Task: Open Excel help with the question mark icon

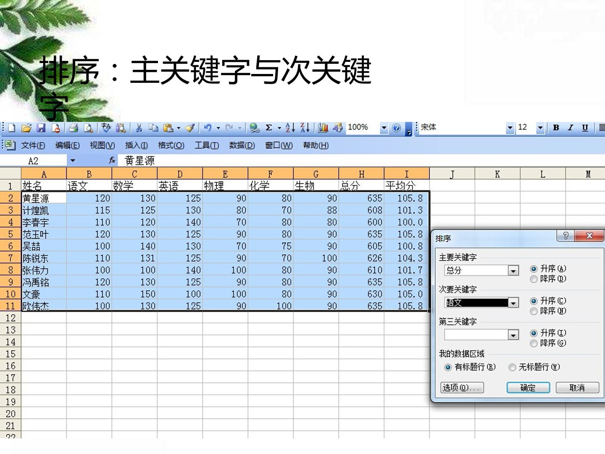Action: coord(396,128)
